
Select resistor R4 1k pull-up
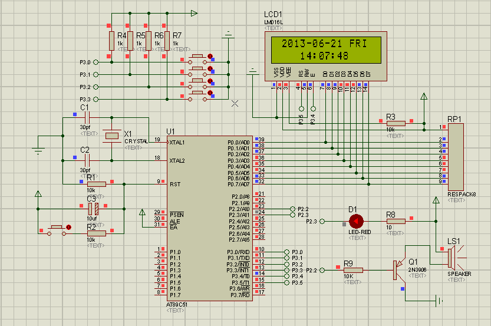[x=112, y=41]
